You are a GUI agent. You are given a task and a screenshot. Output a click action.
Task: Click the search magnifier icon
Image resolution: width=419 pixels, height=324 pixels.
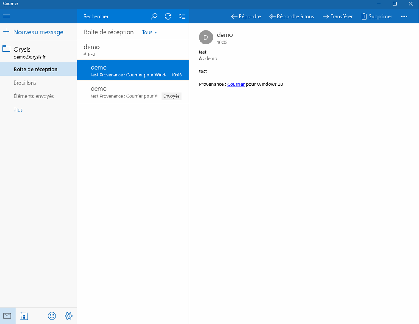tap(154, 16)
